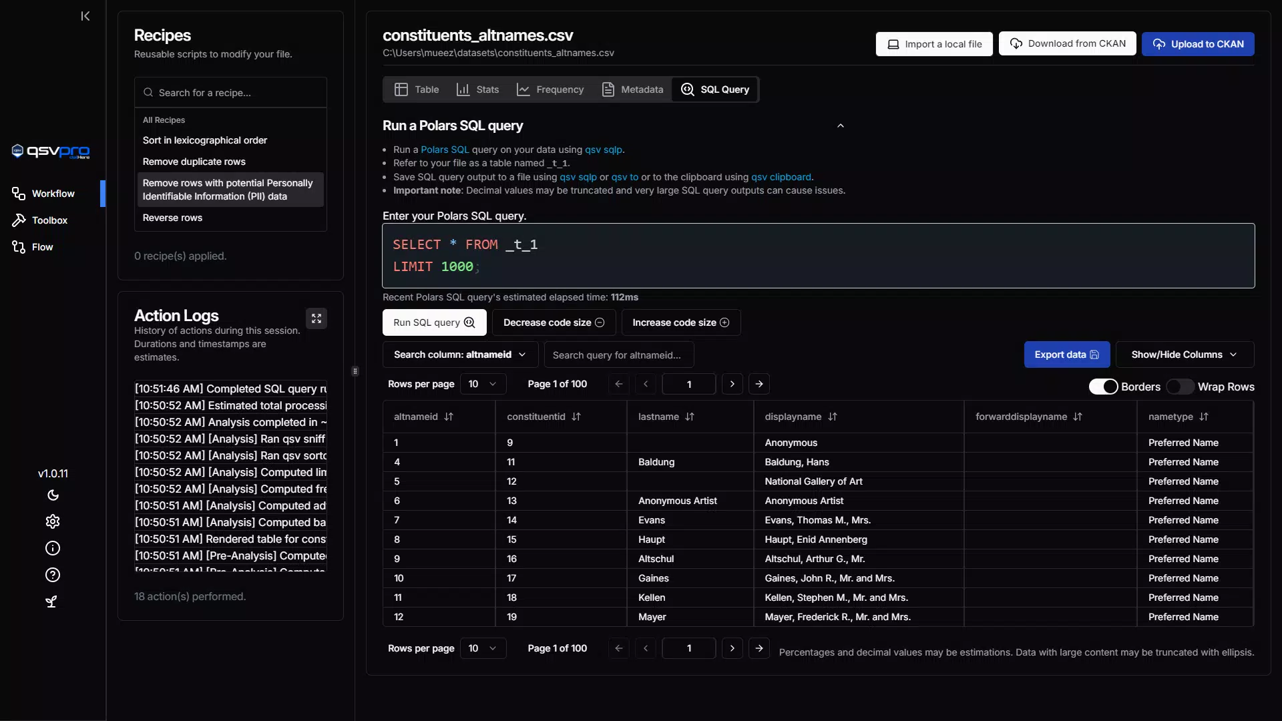Sort by lastname column
The image size is (1282, 721).
690,417
